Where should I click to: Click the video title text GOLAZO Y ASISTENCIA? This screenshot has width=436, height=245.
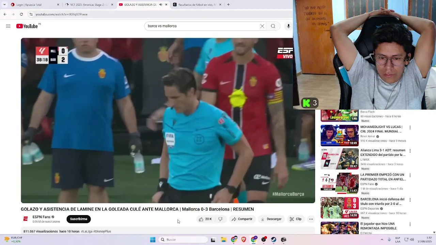pos(137,209)
